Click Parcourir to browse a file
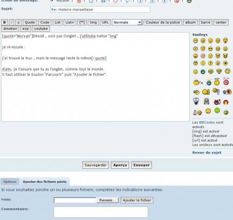 107,200
